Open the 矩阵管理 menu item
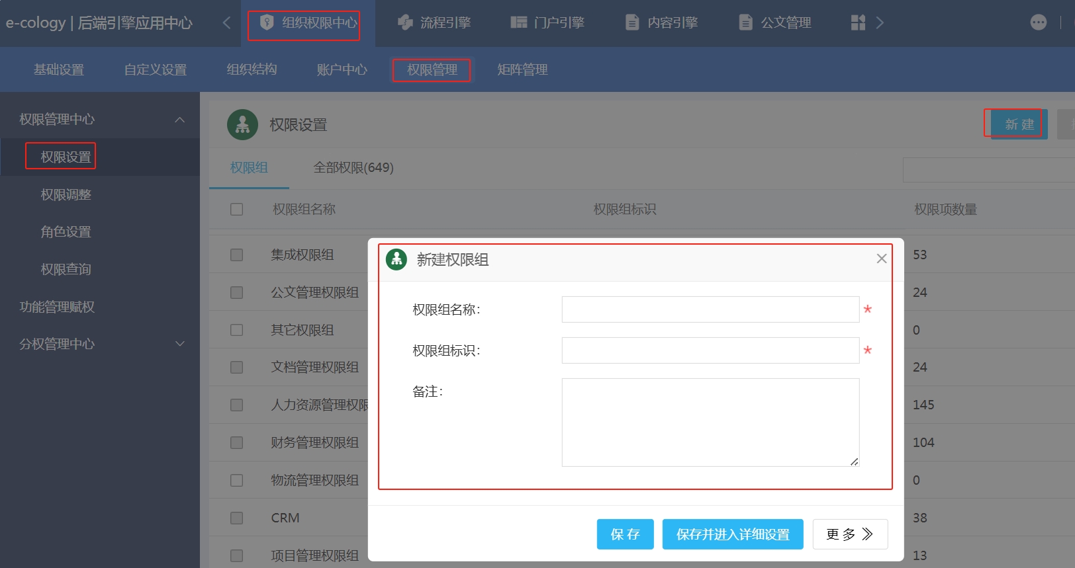 522,69
